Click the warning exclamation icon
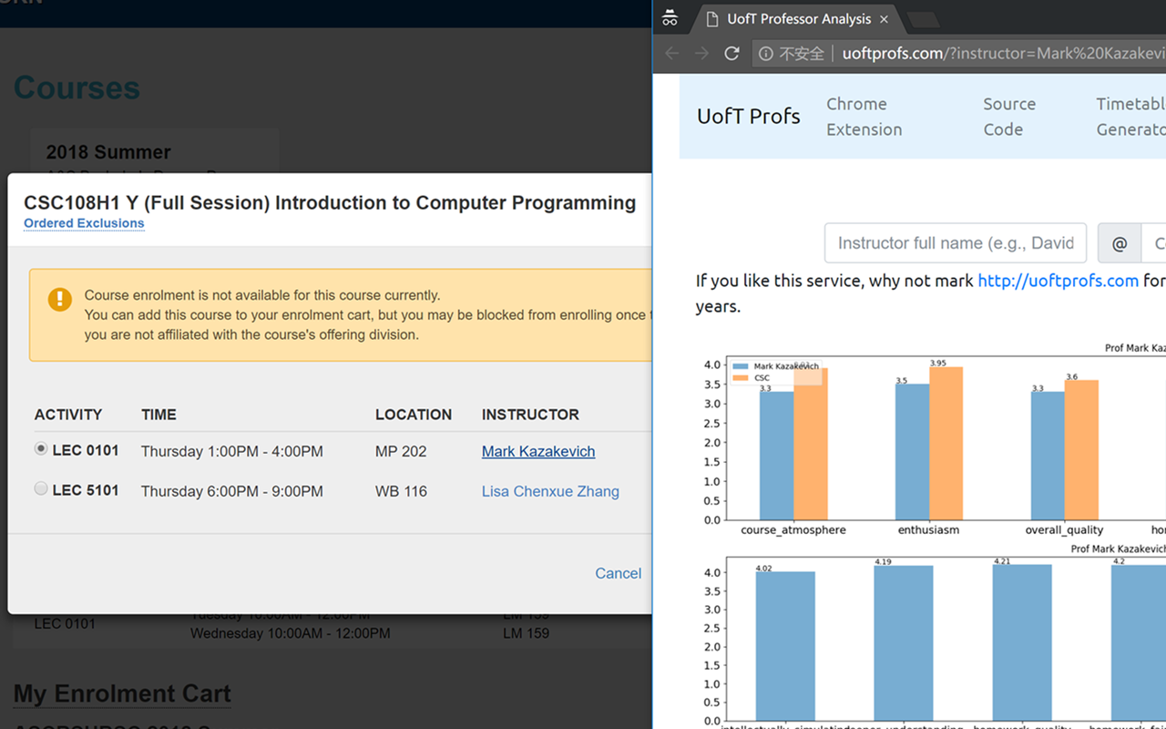Screen dimensions: 1166x729 60,299
